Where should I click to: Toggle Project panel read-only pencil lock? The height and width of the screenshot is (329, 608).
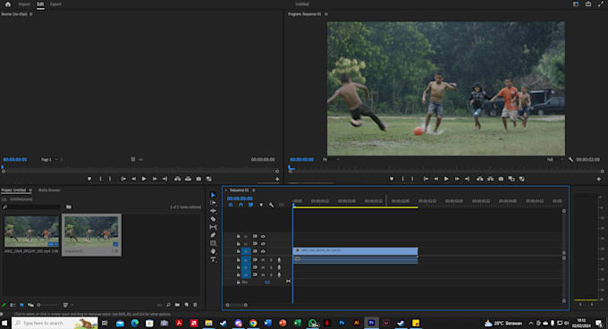point(4,305)
